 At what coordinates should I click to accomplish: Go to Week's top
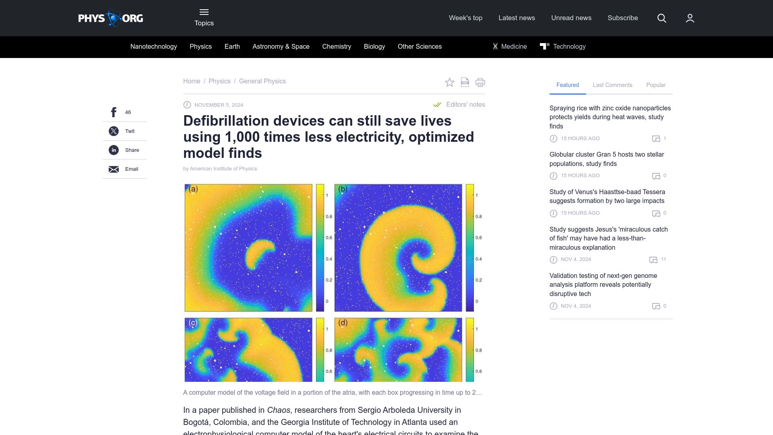(465, 18)
